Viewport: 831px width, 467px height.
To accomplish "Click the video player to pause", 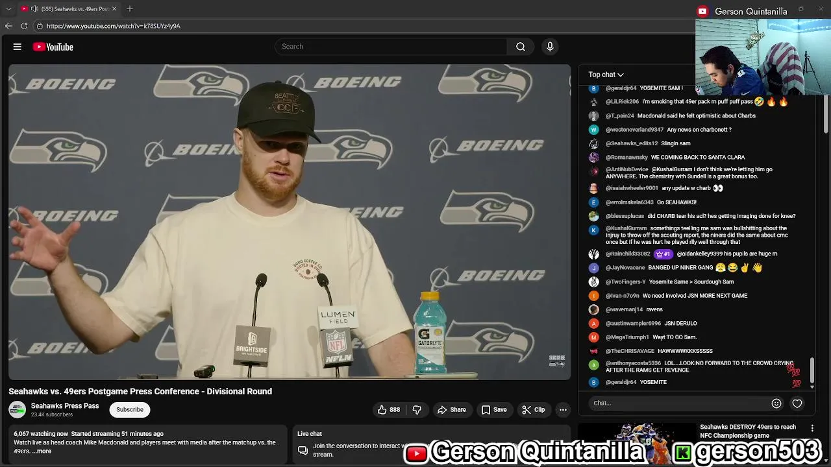I will click(x=290, y=222).
